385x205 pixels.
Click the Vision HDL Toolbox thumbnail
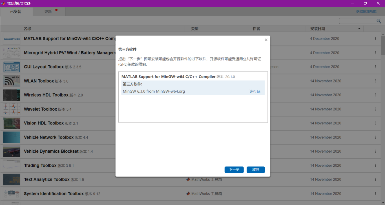click(12, 123)
